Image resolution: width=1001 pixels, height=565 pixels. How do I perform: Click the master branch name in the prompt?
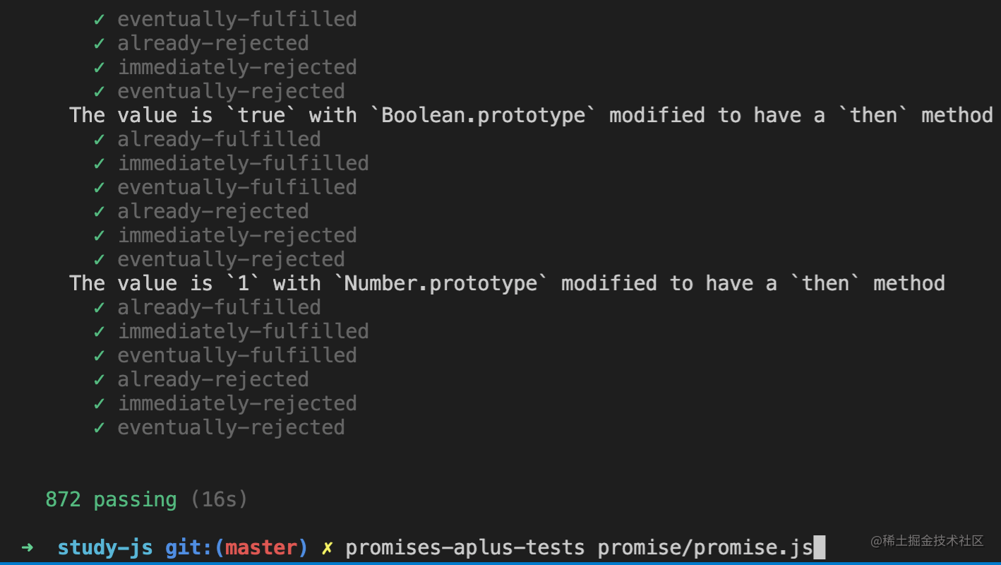click(261, 547)
